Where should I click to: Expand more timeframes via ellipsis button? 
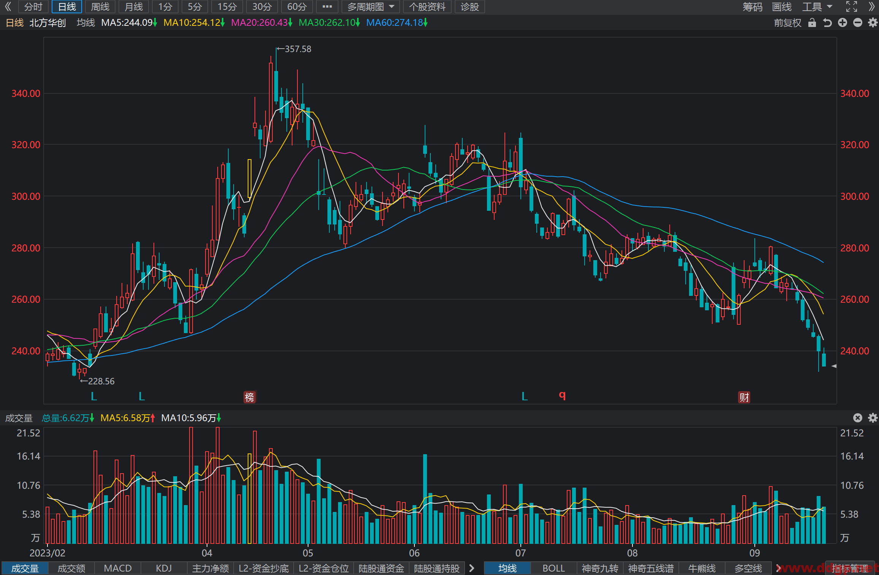pyautogui.click(x=327, y=6)
